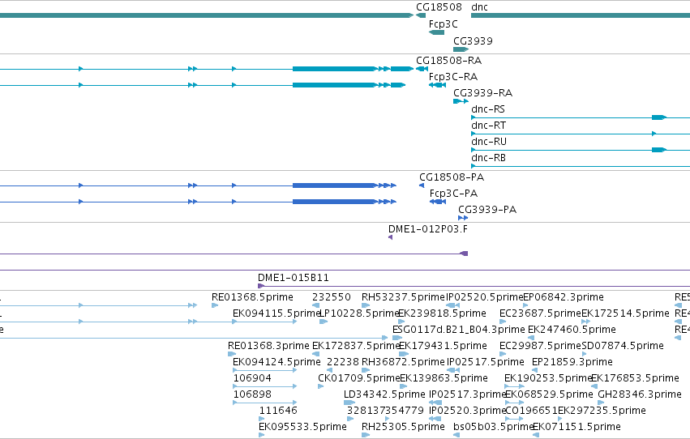Click the EK094124.5prime EST
Viewport: 690px width, 439px height.
pos(276,362)
